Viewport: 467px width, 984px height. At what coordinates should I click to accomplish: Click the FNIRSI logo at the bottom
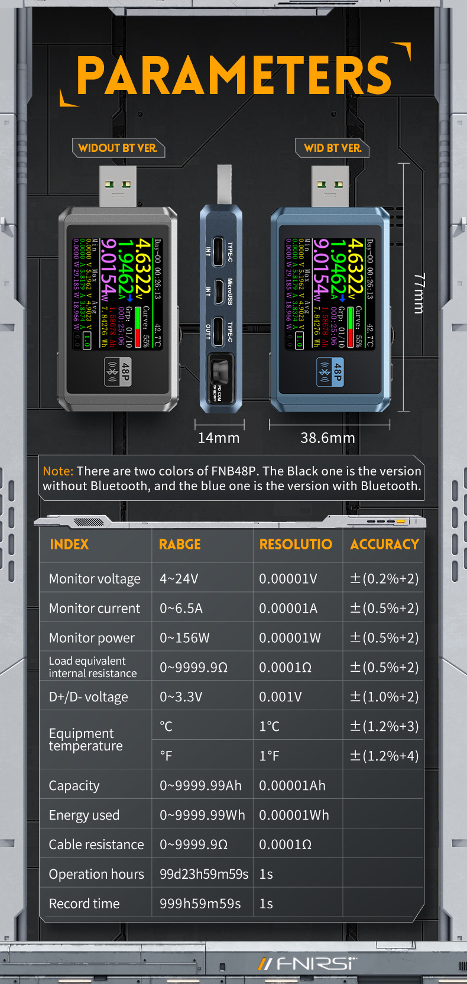(307, 963)
